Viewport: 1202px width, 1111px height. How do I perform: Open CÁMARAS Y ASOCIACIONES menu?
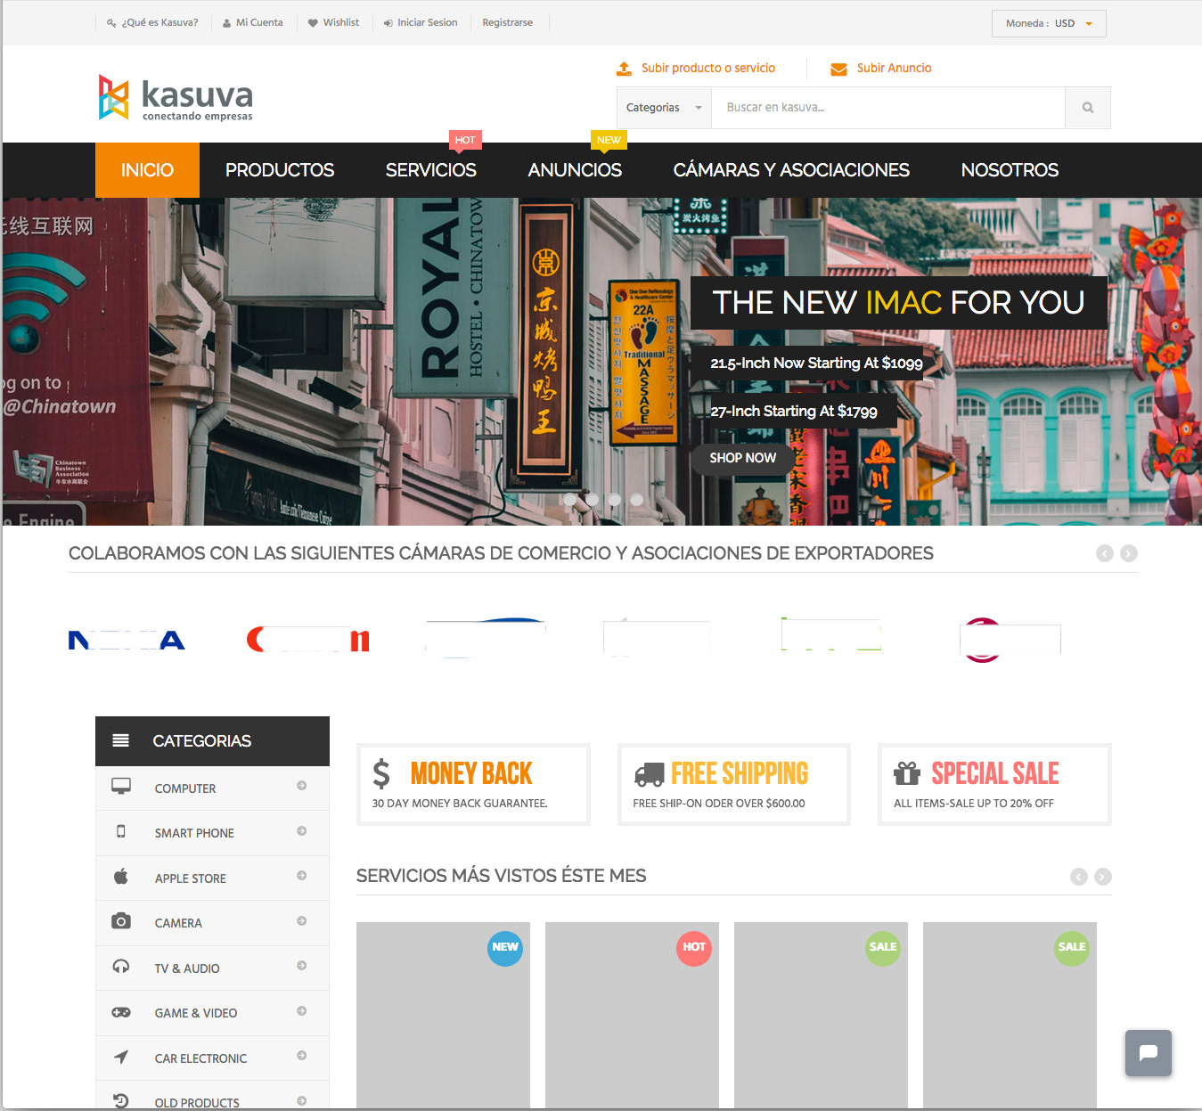[791, 170]
